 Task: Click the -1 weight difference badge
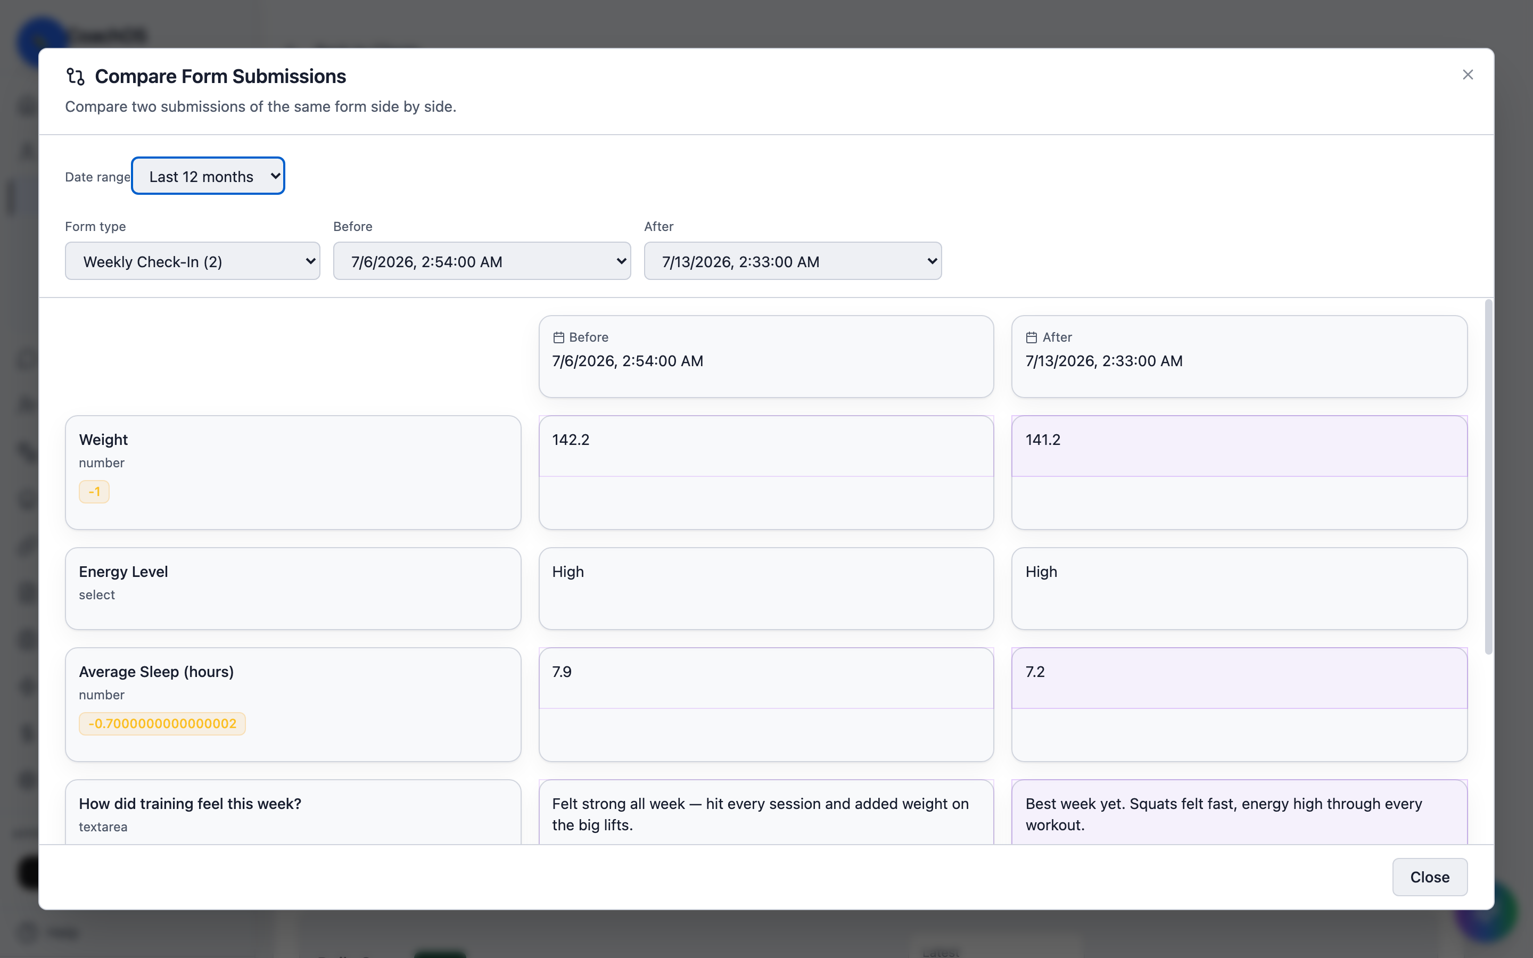click(94, 492)
